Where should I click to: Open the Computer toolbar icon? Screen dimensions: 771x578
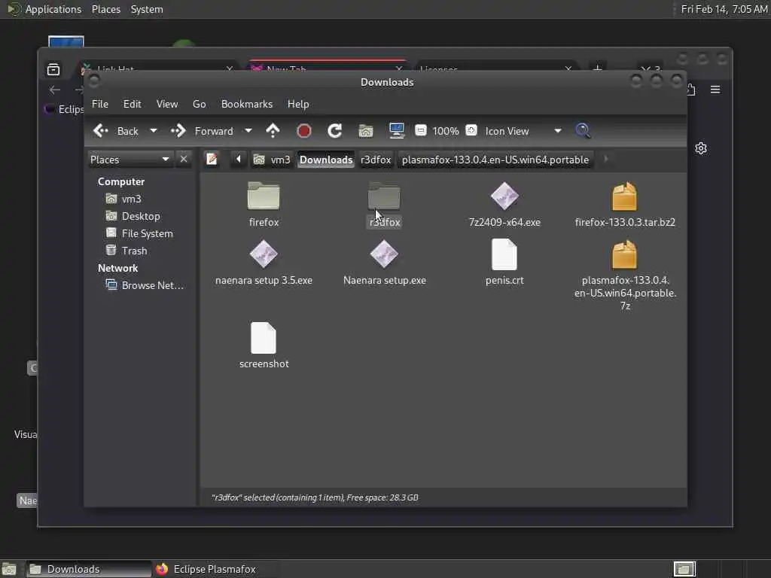tap(396, 131)
